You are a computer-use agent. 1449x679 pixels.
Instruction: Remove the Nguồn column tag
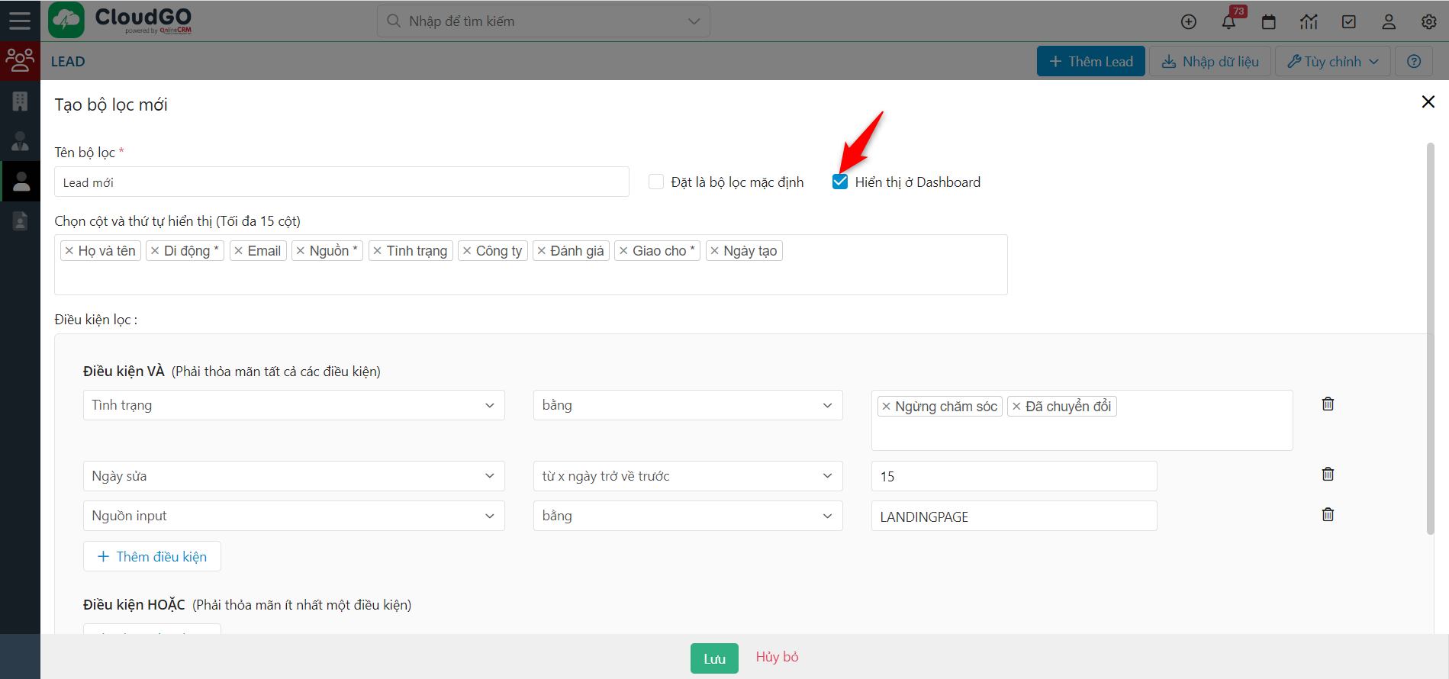301,251
